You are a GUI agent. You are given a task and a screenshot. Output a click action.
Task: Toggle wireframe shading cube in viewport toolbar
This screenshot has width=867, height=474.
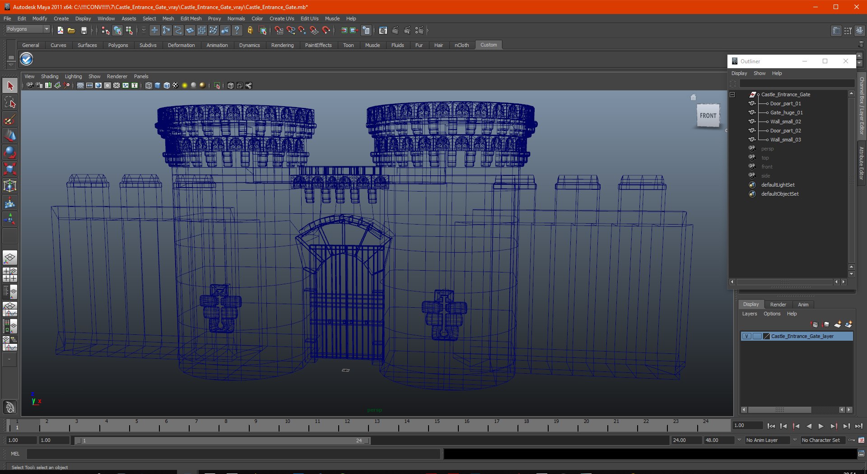(149, 85)
